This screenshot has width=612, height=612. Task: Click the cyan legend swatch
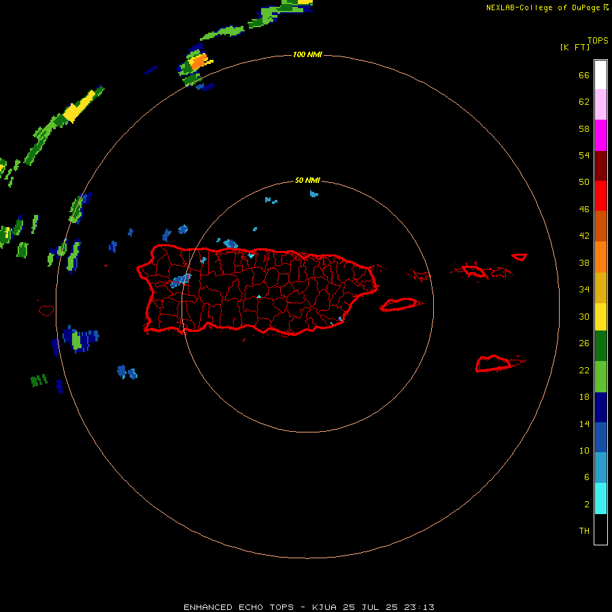pyautogui.click(x=600, y=498)
